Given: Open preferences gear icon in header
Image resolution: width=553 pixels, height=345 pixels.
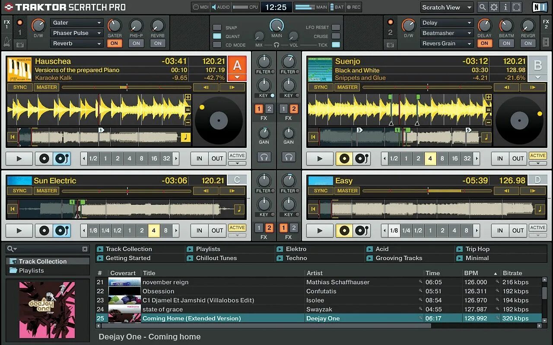Looking at the screenshot, I should (x=494, y=7).
